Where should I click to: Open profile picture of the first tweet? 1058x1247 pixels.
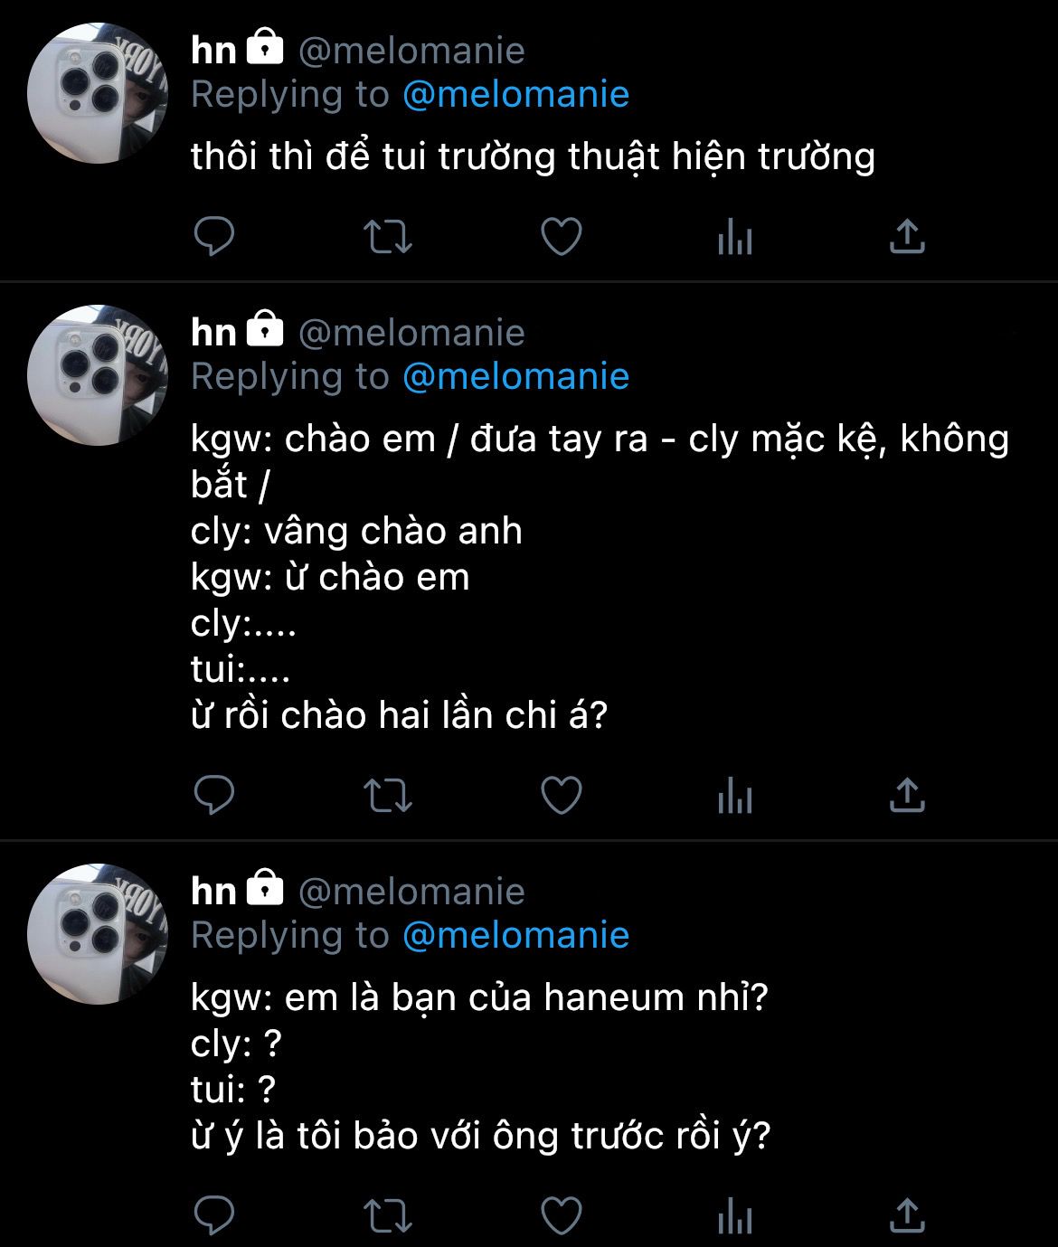click(x=98, y=93)
